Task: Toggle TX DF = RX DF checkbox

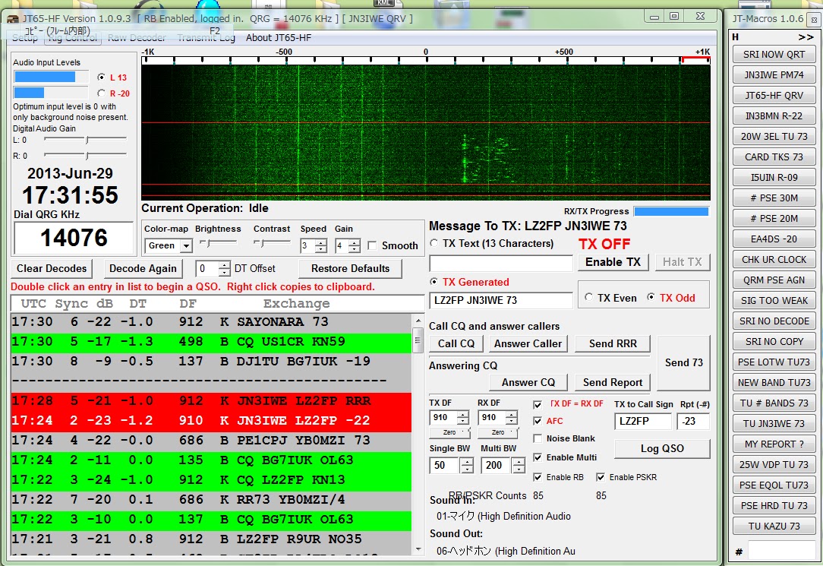Action: pyautogui.click(x=538, y=404)
